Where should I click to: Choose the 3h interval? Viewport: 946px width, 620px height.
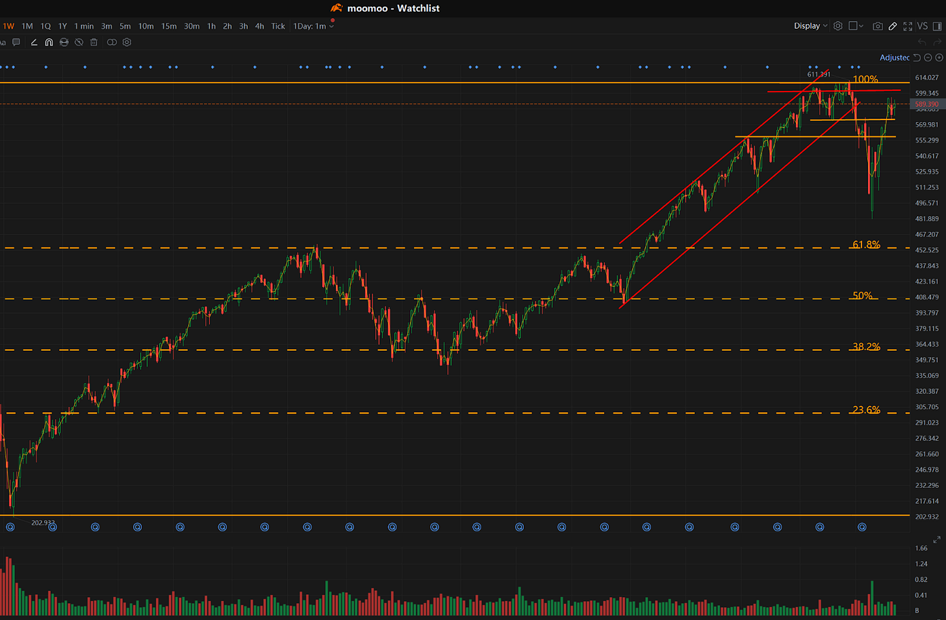[x=244, y=26]
